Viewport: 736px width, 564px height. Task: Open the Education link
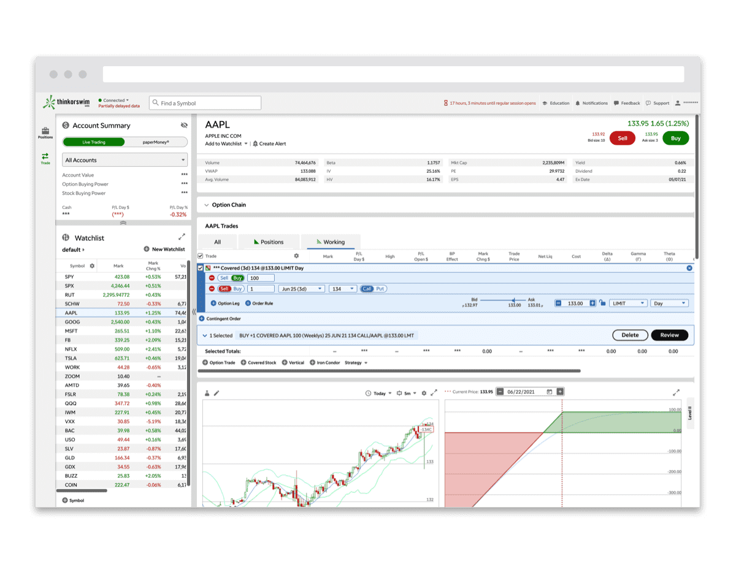coord(556,103)
